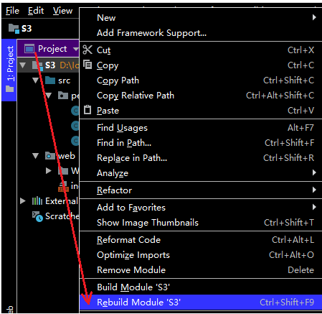Select the src folder icon
The height and width of the screenshot is (314, 322).
(50, 80)
